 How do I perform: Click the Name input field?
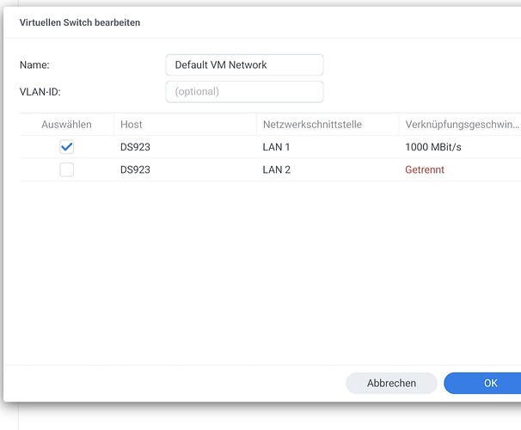[x=243, y=65]
